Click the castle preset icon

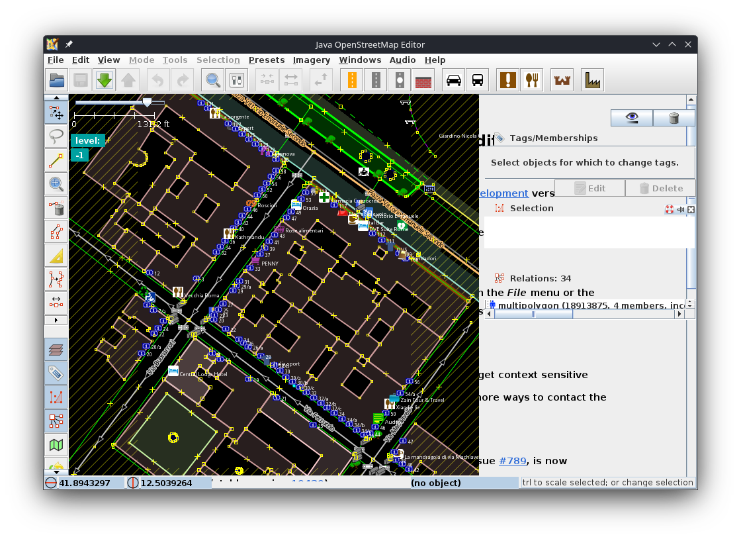click(x=562, y=80)
